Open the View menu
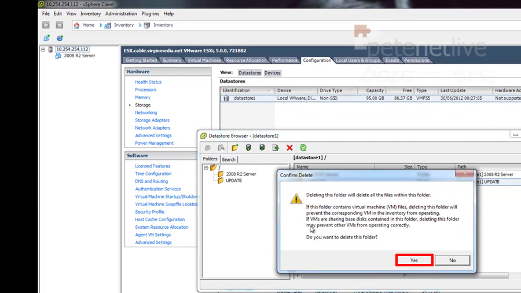The height and width of the screenshot is (293, 521). 71,14
